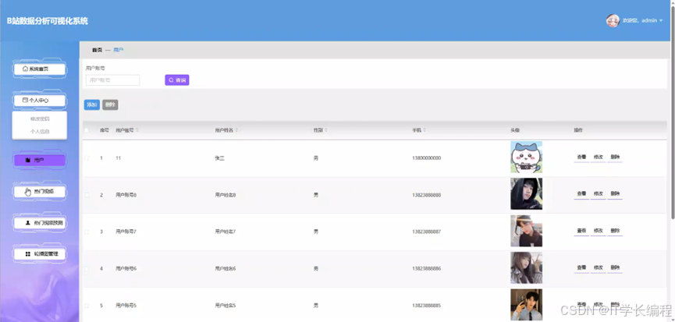Check the box for row 1 (张三)

pyautogui.click(x=87, y=158)
